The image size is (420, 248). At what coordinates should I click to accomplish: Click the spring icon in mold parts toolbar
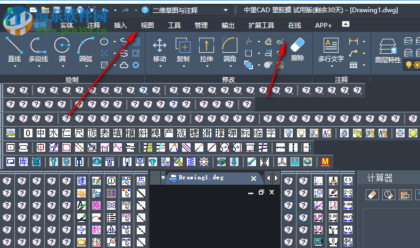(191, 162)
